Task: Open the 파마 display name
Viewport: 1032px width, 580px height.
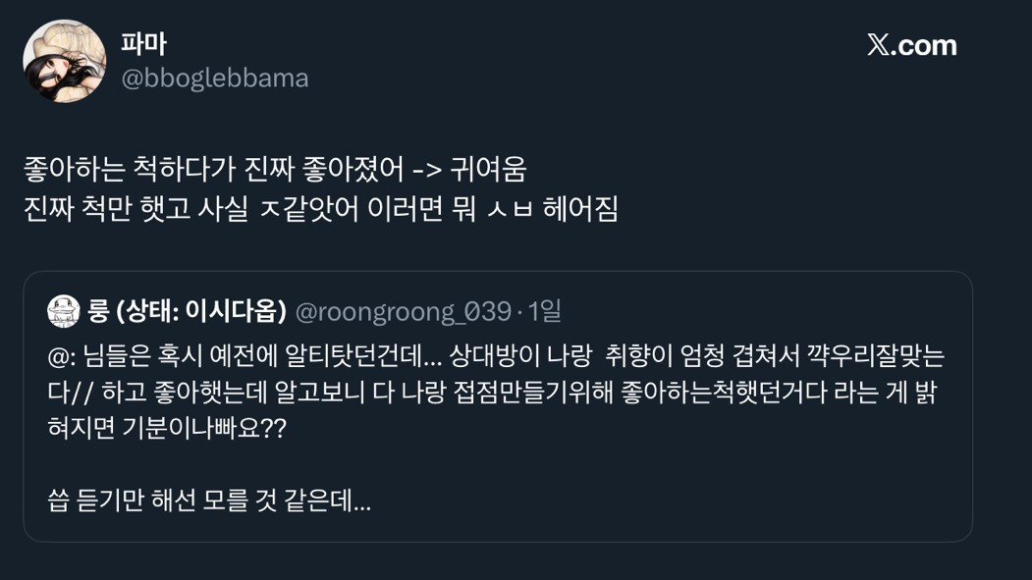Action: click(x=143, y=44)
